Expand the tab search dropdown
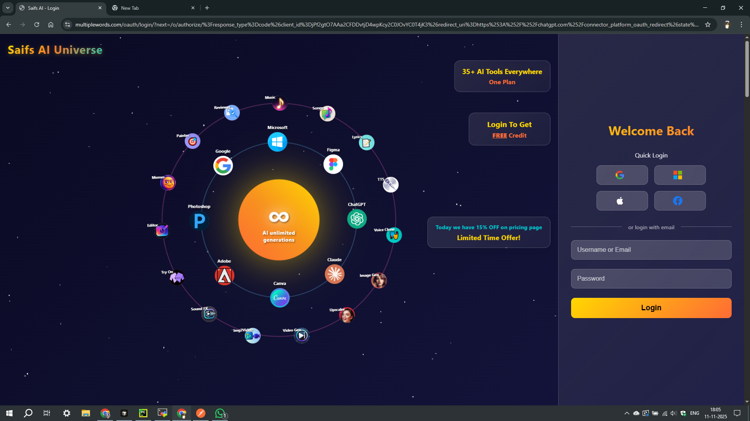Image resolution: width=750 pixels, height=421 pixels. click(8, 8)
